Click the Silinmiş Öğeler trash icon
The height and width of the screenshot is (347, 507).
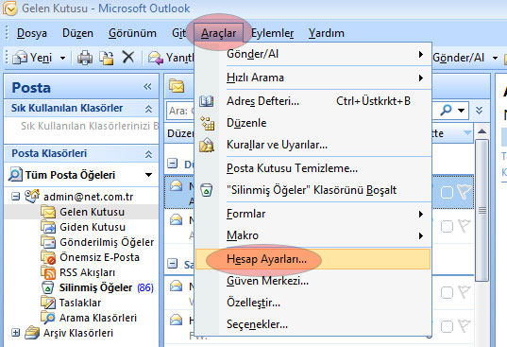click(48, 287)
